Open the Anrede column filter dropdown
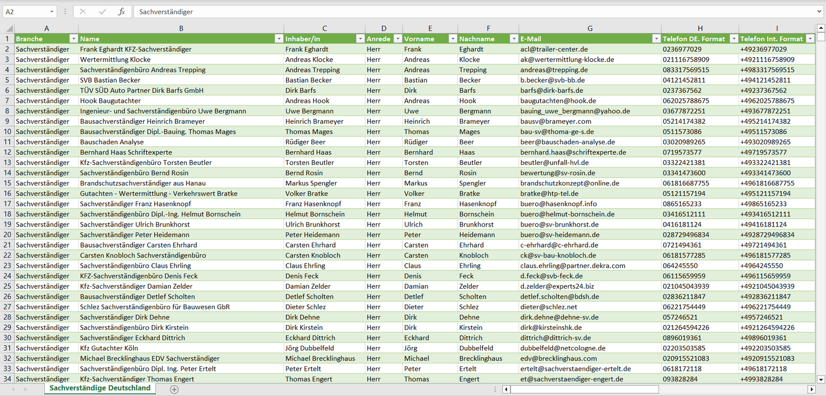Image resolution: width=826 pixels, height=396 pixels. point(397,39)
